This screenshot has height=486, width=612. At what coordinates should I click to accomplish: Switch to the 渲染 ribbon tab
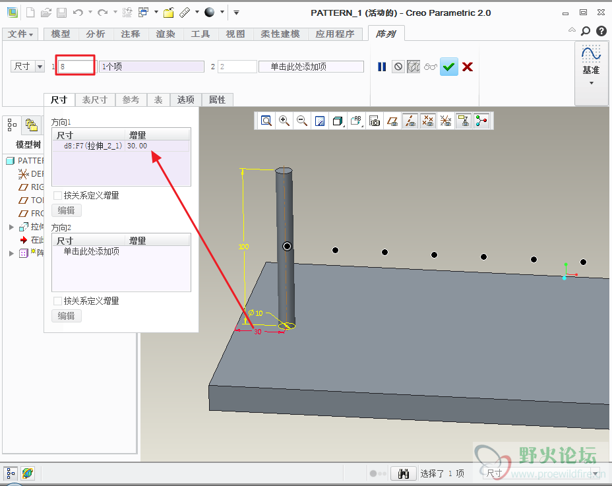tap(166, 34)
